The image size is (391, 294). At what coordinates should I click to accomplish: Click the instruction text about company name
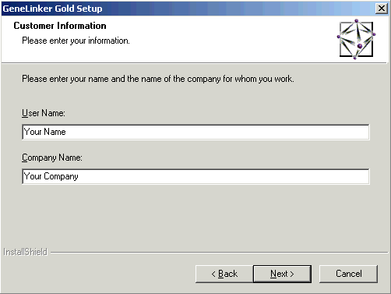158,79
